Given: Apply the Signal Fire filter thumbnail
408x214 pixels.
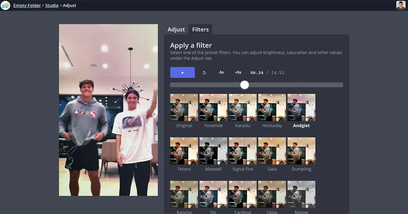Looking at the screenshot, I should click(x=243, y=151).
